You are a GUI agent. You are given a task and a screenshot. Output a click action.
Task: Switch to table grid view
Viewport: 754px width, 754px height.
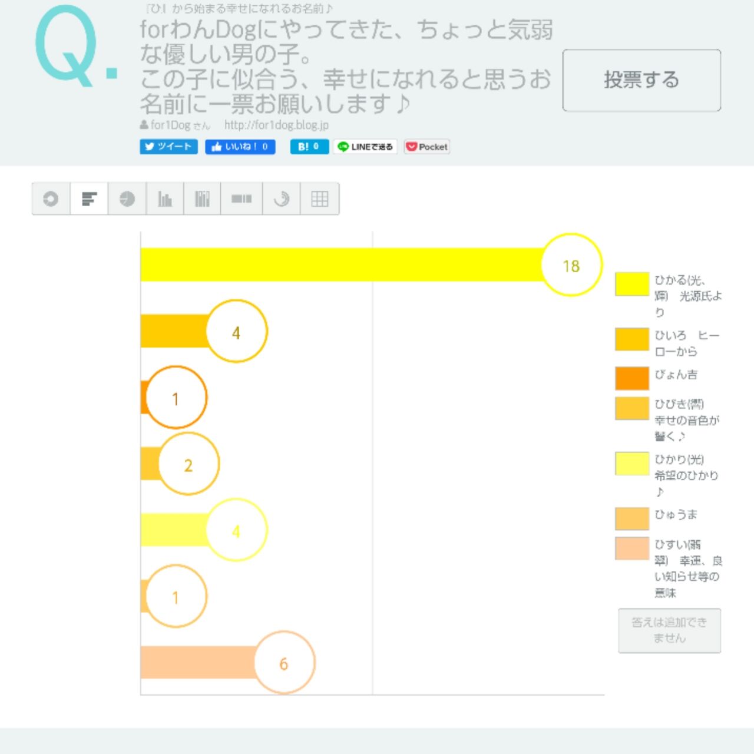coord(319,199)
